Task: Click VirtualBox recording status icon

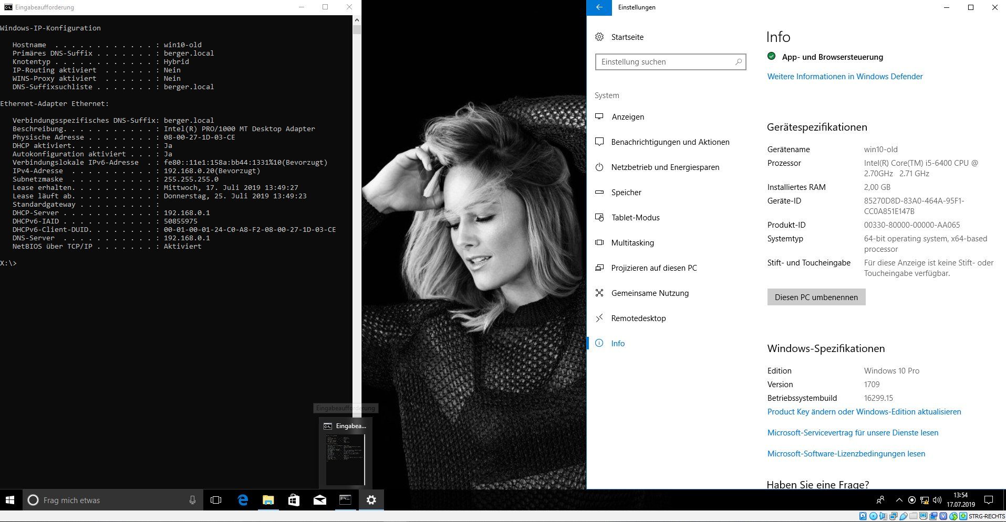Action: click(933, 516)
